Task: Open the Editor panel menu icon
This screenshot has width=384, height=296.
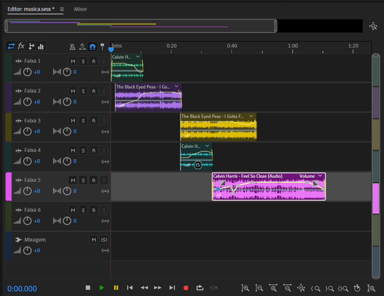Action: (62, 9)
